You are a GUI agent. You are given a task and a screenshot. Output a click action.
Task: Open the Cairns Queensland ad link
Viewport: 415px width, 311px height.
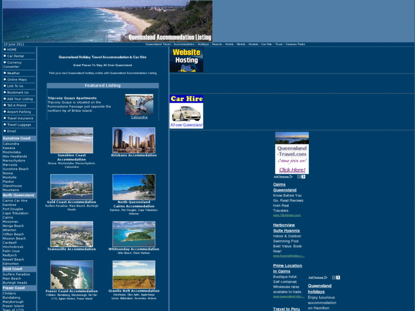pyautogui.click(x=285, y=187)
